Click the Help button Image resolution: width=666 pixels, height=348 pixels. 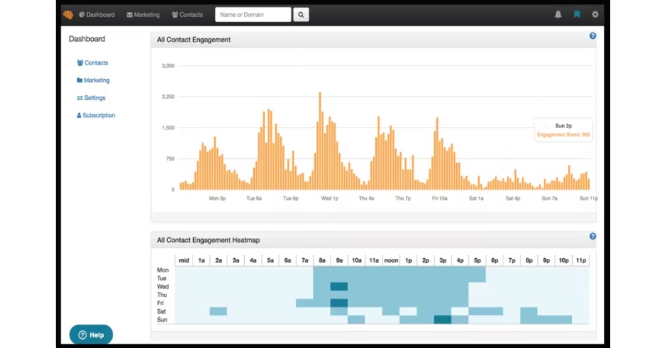tap(91, 335)
